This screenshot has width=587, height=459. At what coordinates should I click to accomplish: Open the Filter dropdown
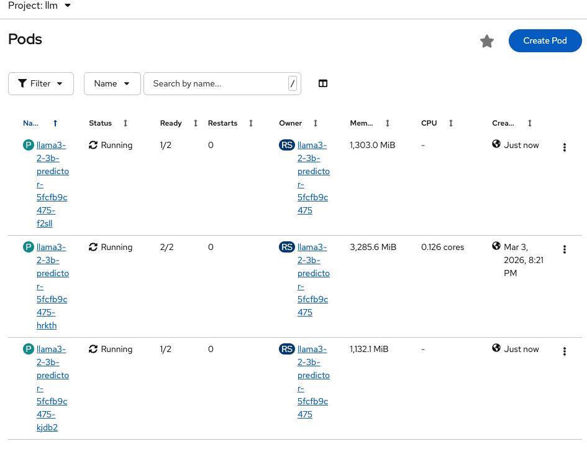[x=41, y=83]
